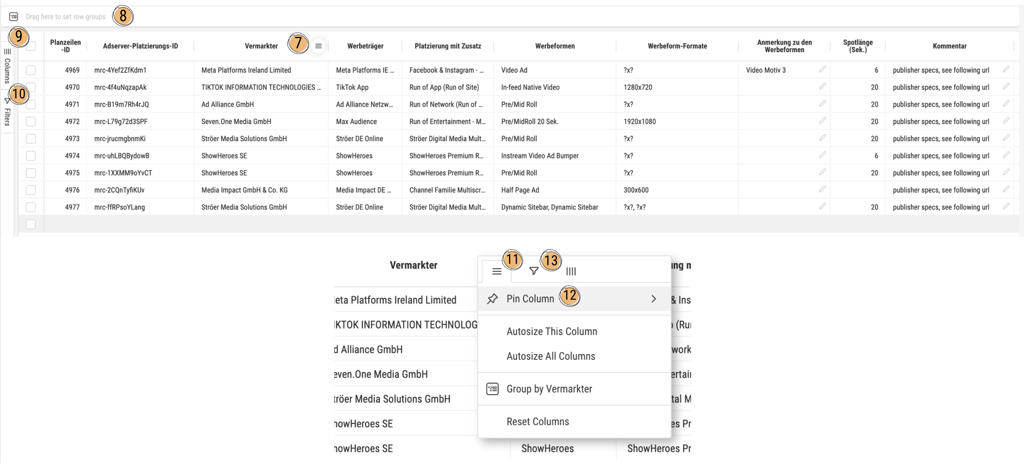
Task: Check the row 4977 checkbox
Action: (31, 207)
